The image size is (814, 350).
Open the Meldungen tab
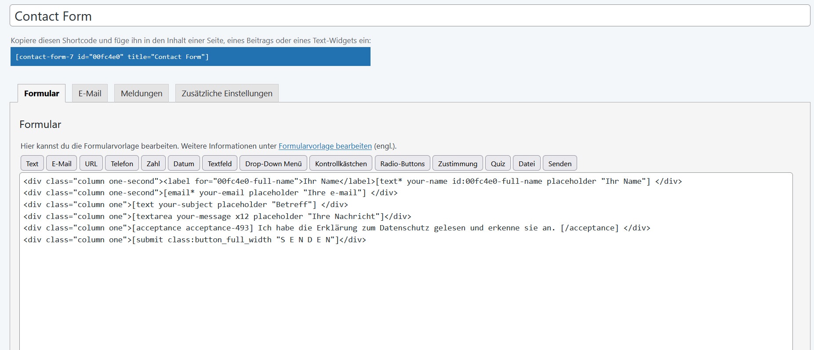(142, 93)
